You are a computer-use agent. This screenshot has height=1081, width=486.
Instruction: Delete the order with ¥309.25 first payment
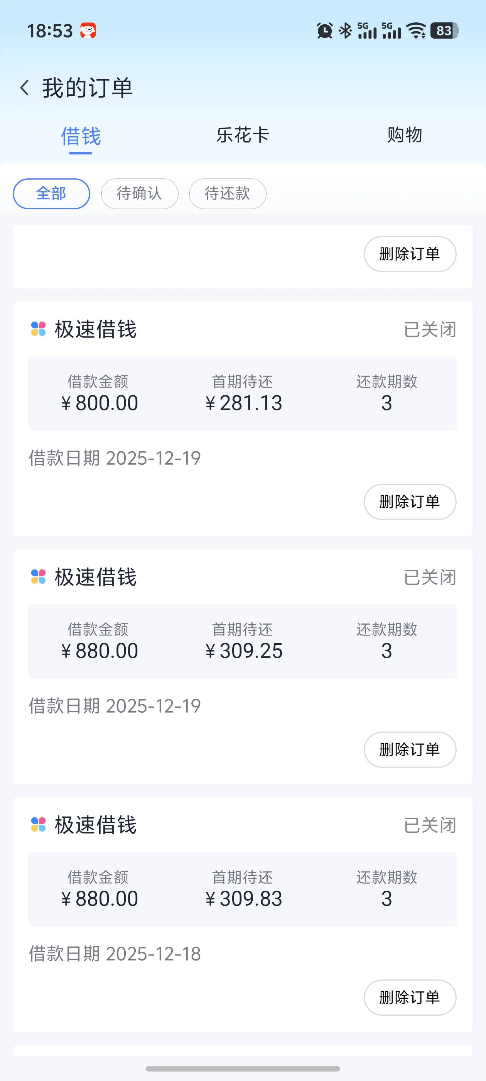coord(410,749)
